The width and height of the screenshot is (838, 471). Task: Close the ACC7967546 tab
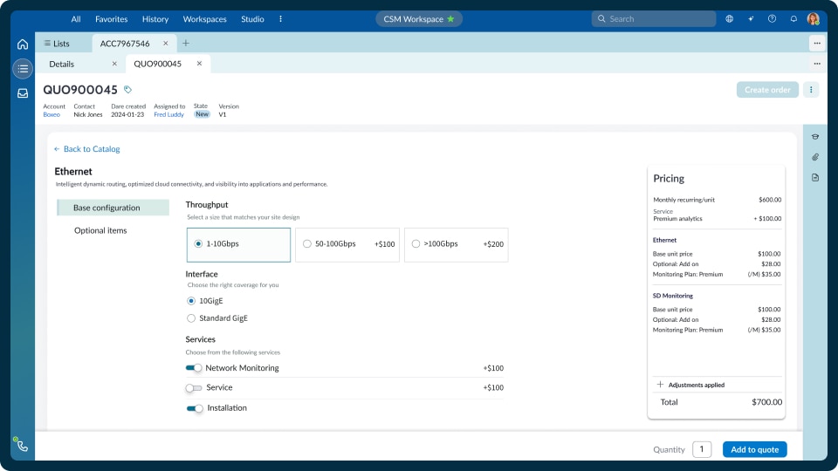click(166, 44)
